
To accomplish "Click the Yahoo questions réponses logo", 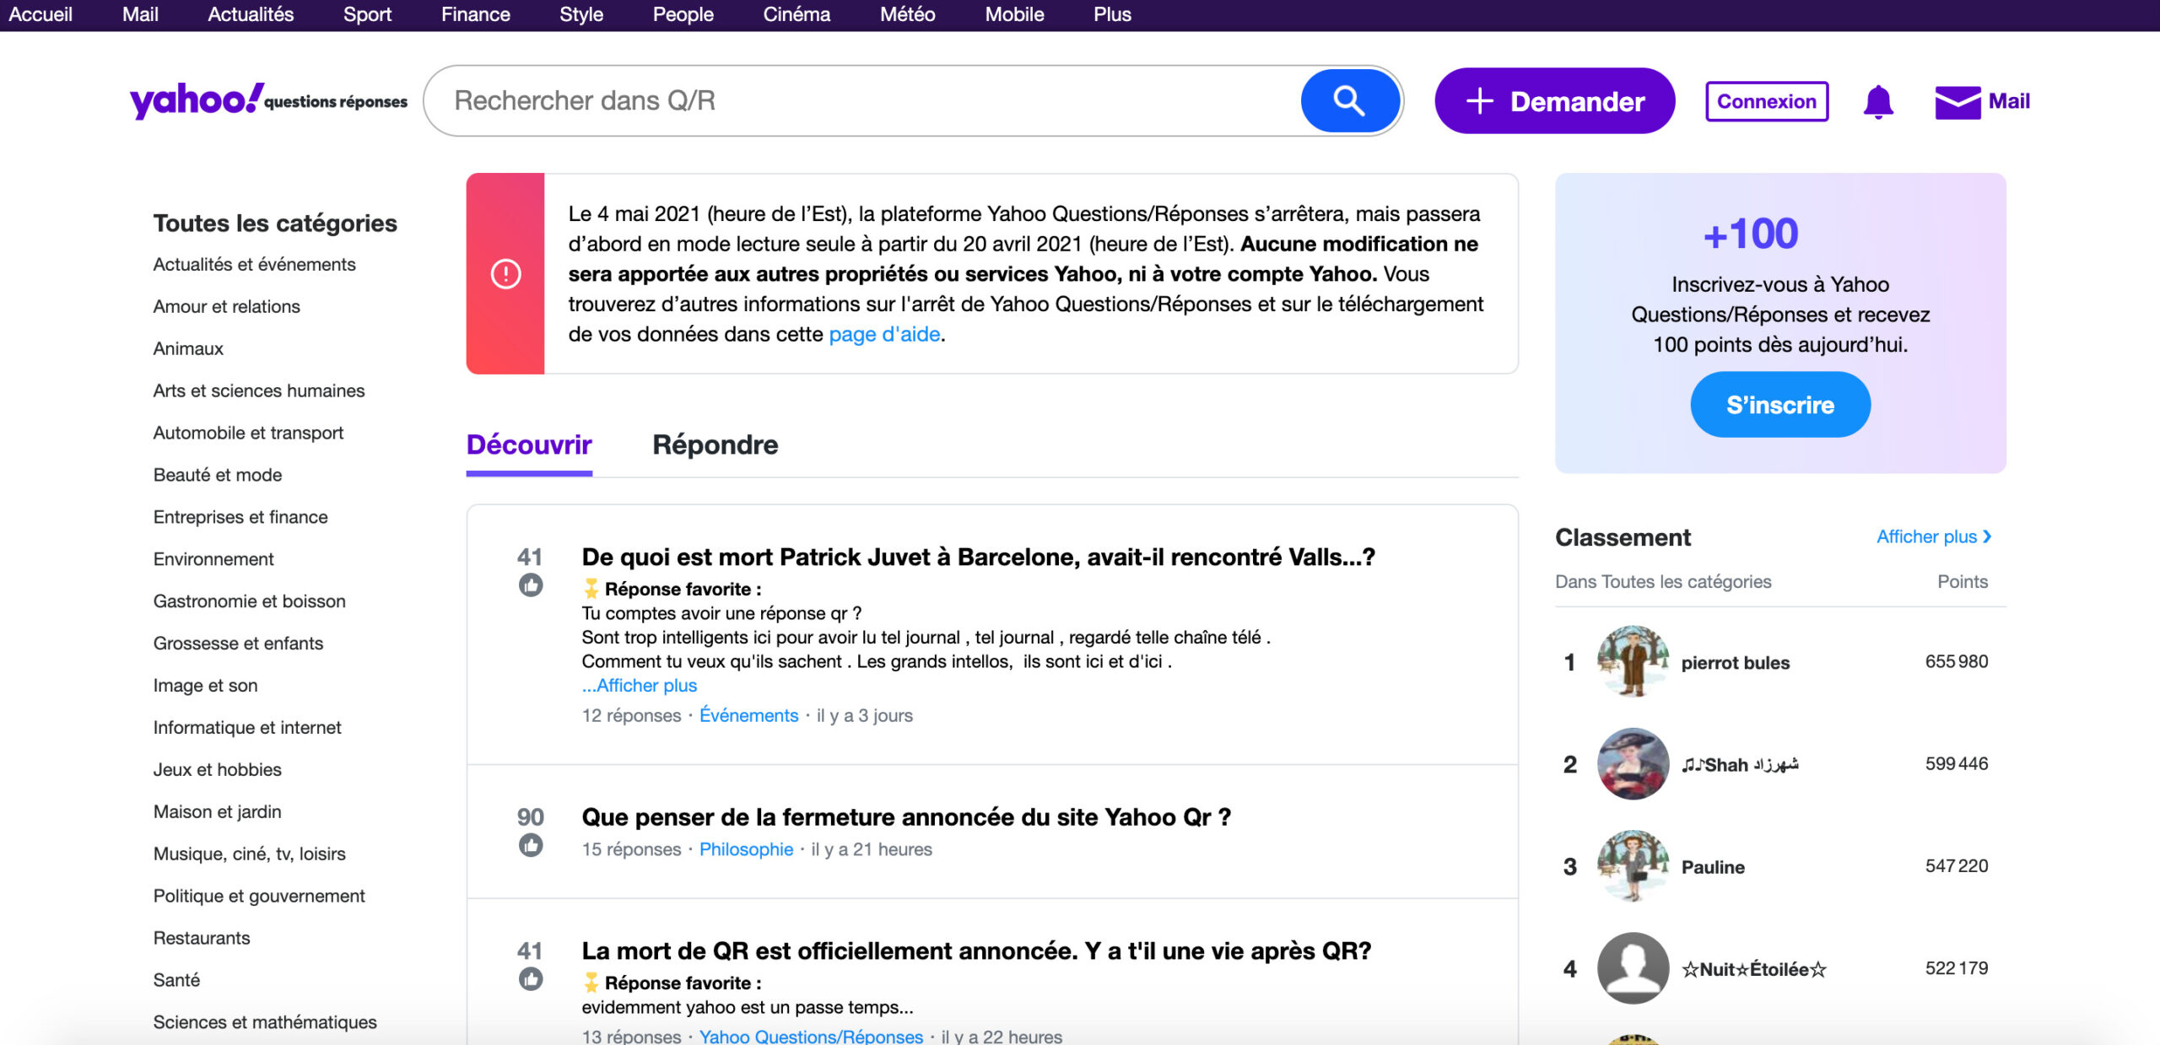I will 268,100.
